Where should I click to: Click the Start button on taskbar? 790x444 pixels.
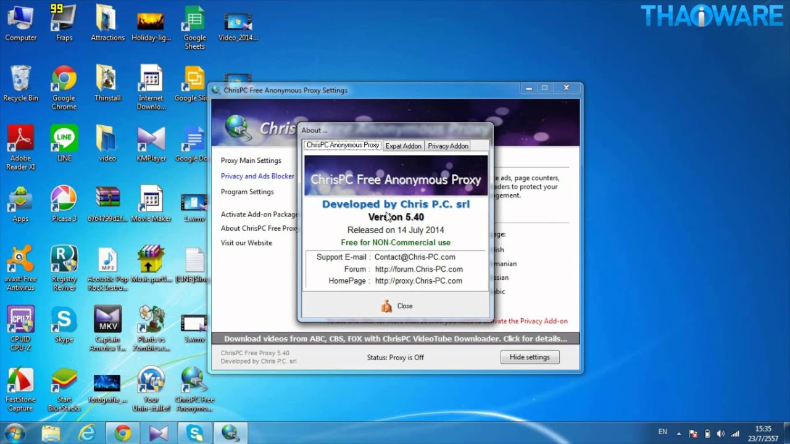[15, 433]
